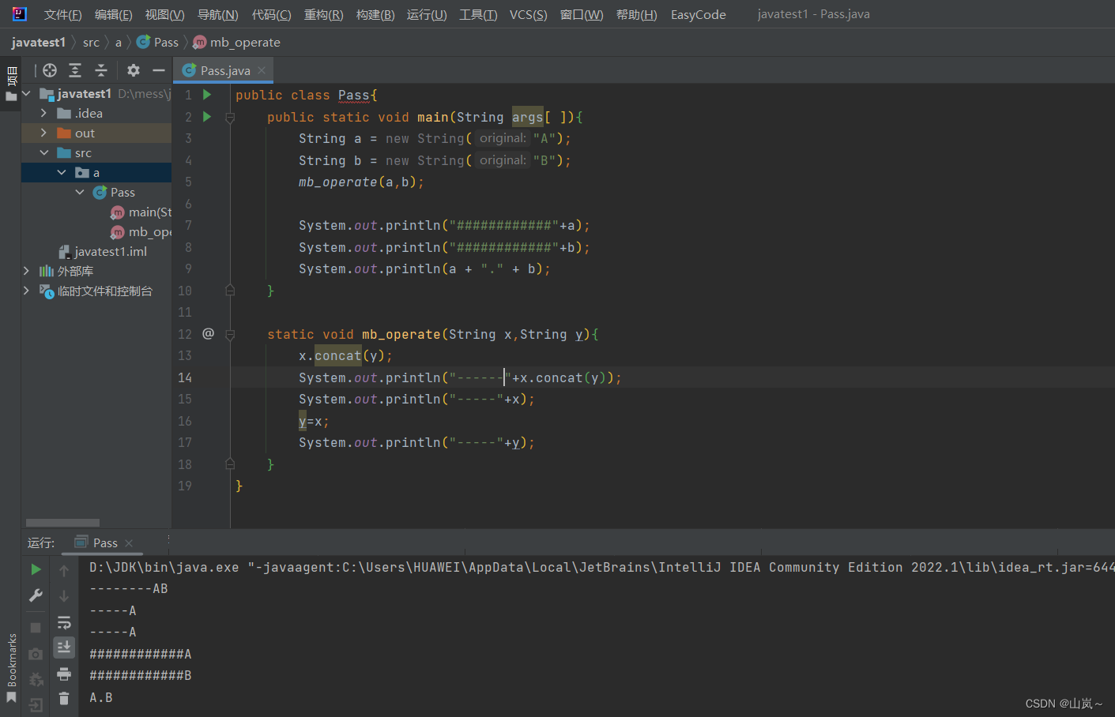
Task: Open run panel options dots
Action: click(168, 540)
